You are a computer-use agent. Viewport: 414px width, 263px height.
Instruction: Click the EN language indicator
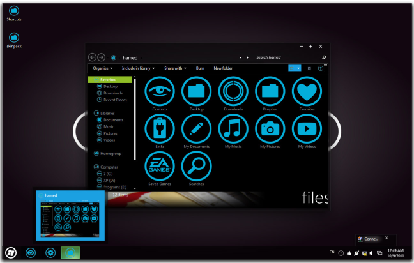click(332, 252)
